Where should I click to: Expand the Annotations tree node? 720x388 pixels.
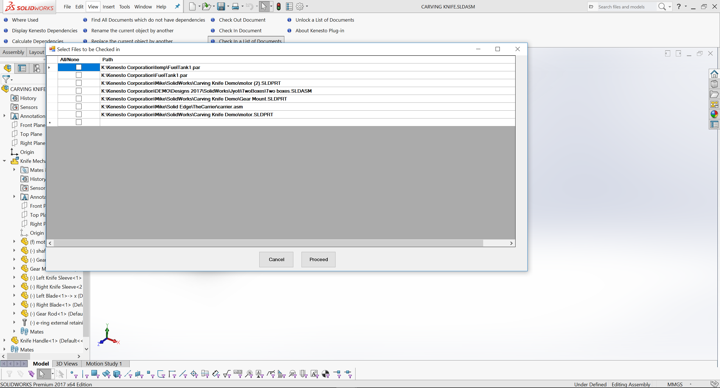coord(4,116)
